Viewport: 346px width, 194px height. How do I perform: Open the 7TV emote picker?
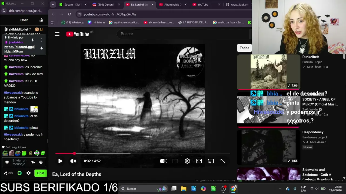pos(33,162)
